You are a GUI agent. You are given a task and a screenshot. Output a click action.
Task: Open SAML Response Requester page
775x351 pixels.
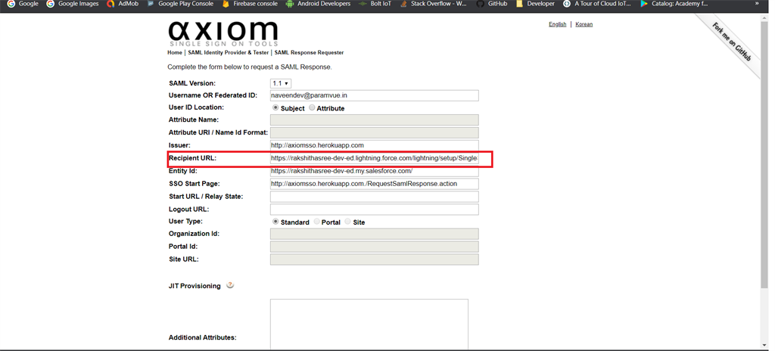309,52
